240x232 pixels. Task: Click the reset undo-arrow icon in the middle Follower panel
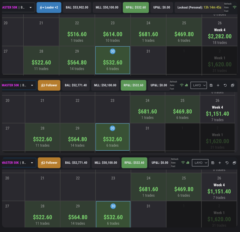pyautogui.click(x=225, y=85)
